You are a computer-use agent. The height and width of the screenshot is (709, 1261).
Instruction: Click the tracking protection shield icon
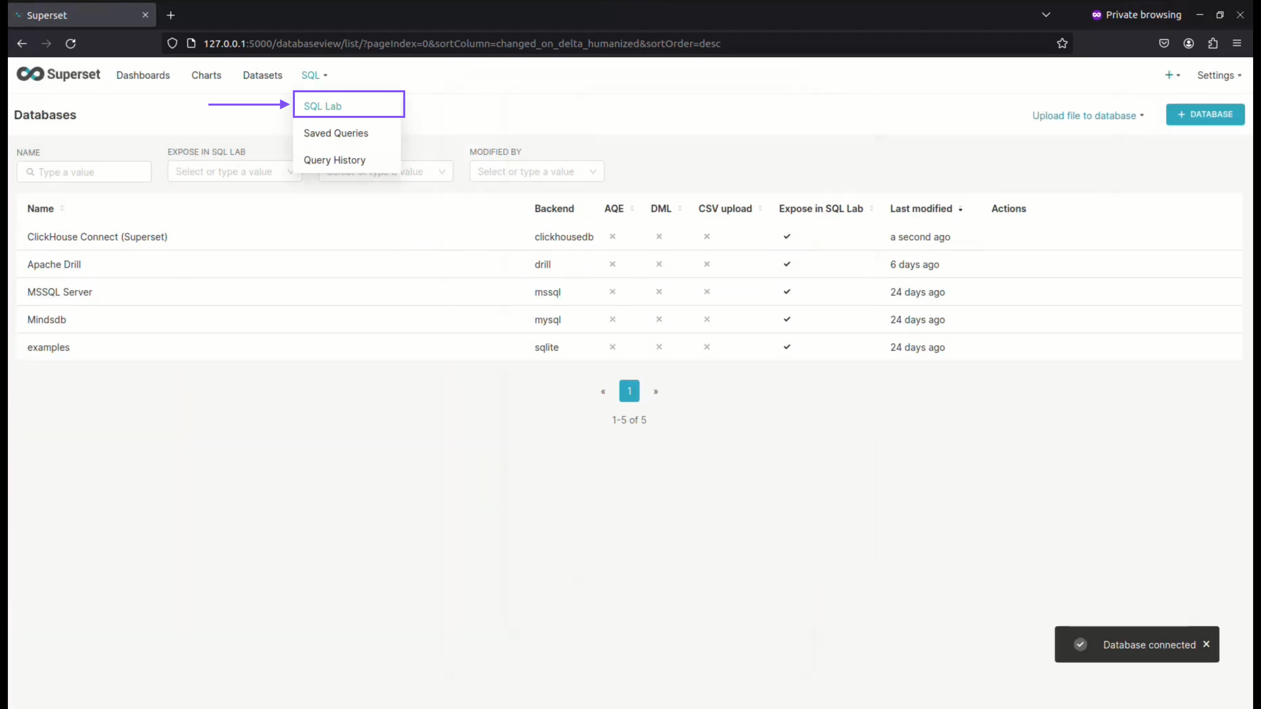coord(172,44)
